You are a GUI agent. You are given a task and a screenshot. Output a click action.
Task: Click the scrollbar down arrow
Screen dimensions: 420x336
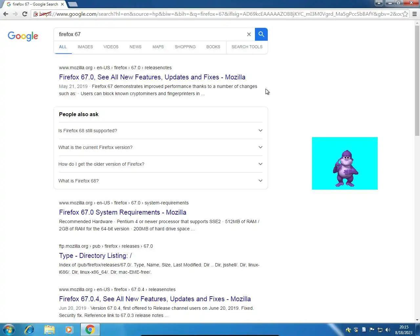417,320
